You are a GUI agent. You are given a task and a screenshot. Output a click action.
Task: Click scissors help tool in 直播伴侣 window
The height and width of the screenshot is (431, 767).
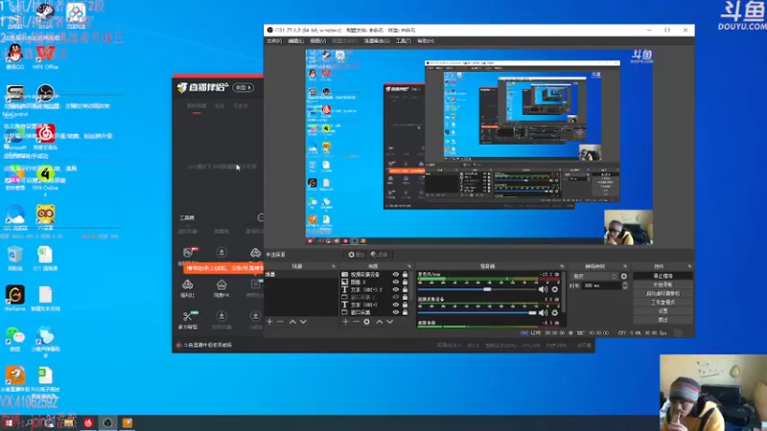click(188, 316)
